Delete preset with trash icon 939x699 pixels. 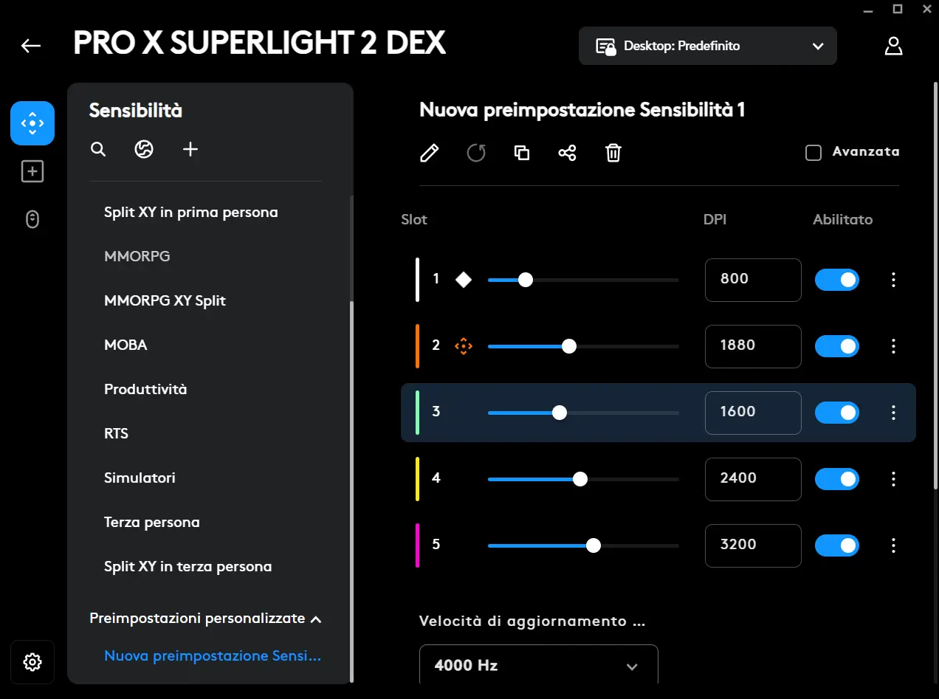613,153
